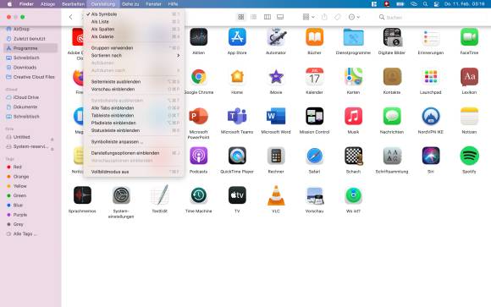Choose Darstellungsoptionen einblenden
Screen dimensions: 491x307
pyautogui.click(x=134, y=153)
